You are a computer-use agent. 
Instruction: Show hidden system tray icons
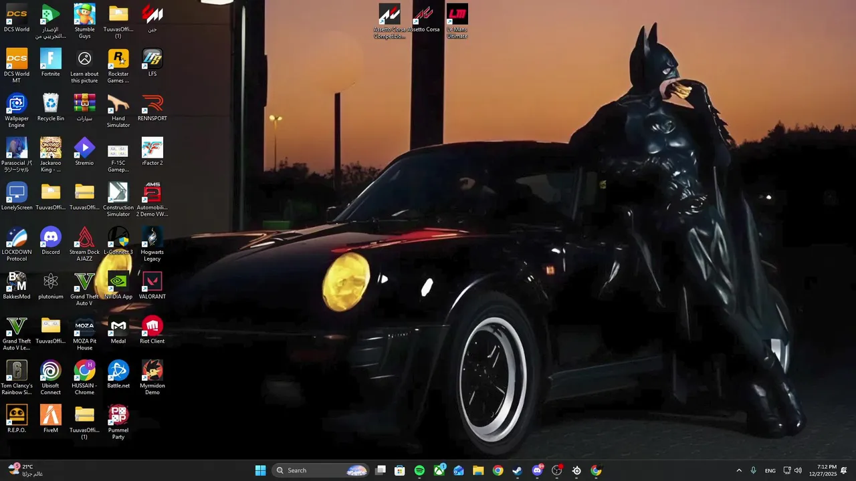tap(739, 470)
